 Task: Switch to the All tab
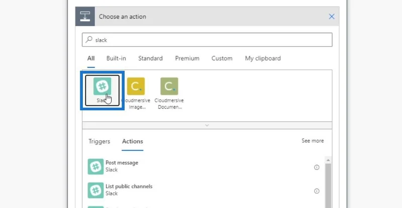pyautogui.click(x=91, y=58)
